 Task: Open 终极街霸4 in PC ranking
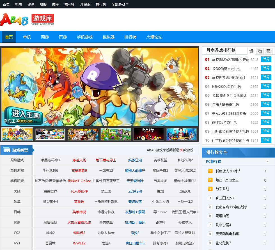tap(223, 225)
